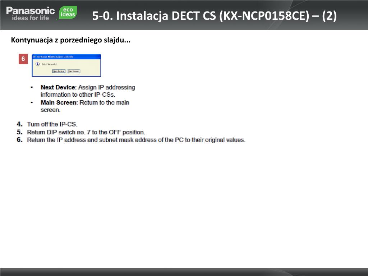Screen dimensions: 368x276
Task: Click the bold Main Screen bullet label
Action: [59, 102]
